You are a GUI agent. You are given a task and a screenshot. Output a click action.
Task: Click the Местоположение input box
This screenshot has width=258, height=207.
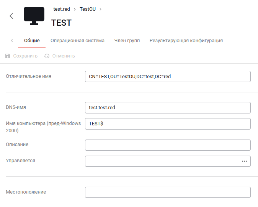168,192
